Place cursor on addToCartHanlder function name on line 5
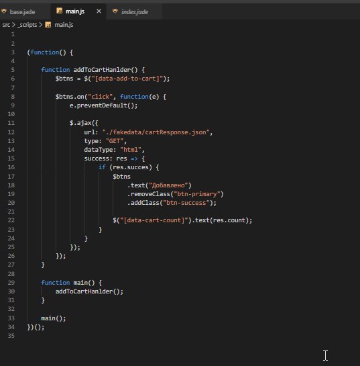 coord(102,70)
